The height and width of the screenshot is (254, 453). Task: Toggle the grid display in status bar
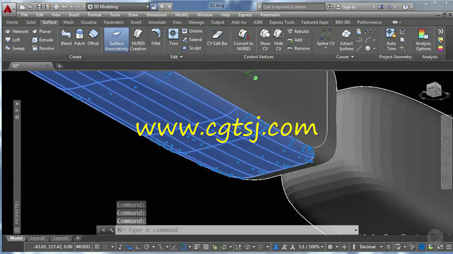tap(97, 247)
